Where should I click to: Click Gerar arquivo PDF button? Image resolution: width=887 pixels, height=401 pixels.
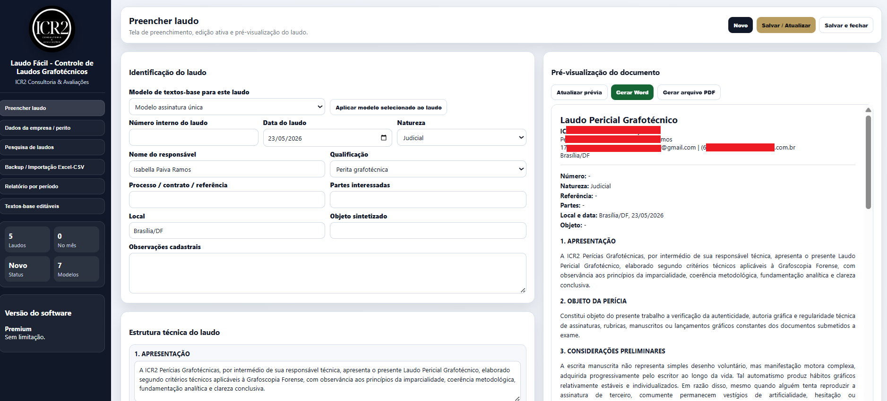tap(689, 92)
